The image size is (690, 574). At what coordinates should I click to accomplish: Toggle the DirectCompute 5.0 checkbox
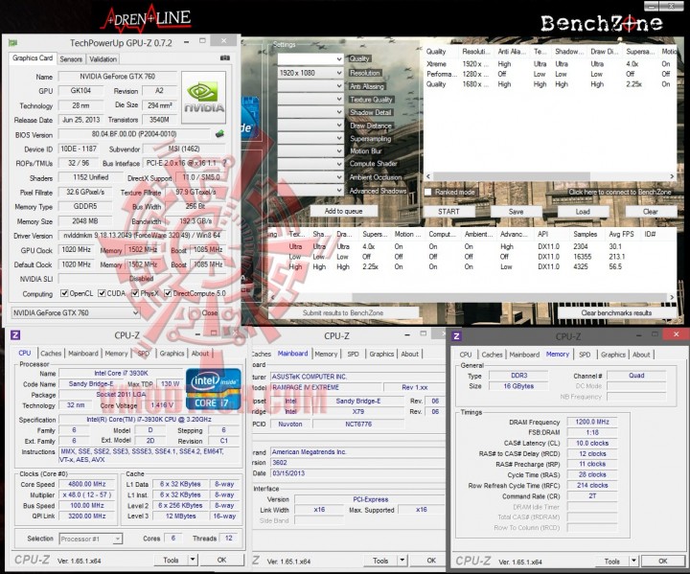tap(167, 293)
